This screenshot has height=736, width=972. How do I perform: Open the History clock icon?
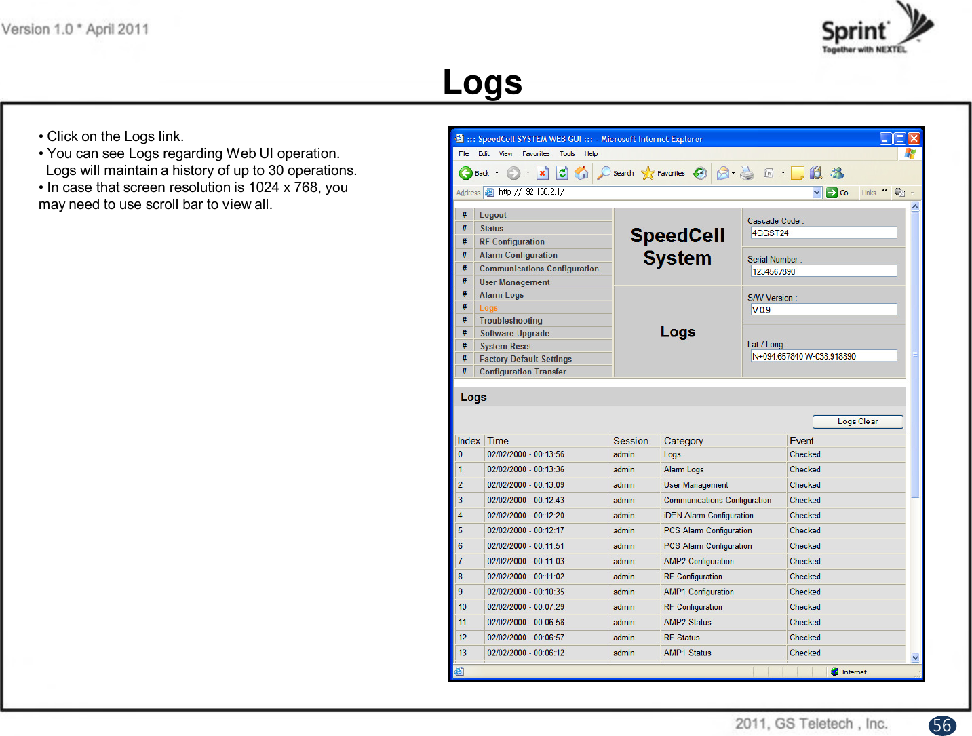pyautogui.click(x=700, y=173)
